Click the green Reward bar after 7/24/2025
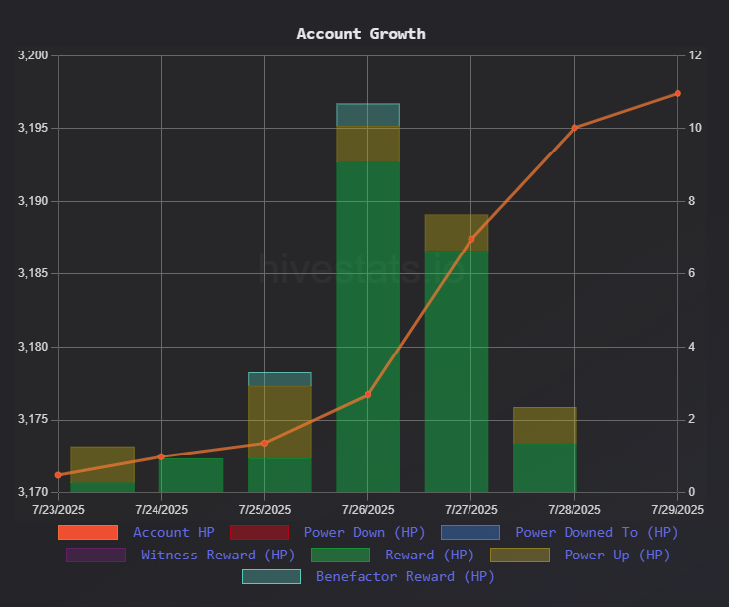The image size is (729, 607). (x=191, y=475)
